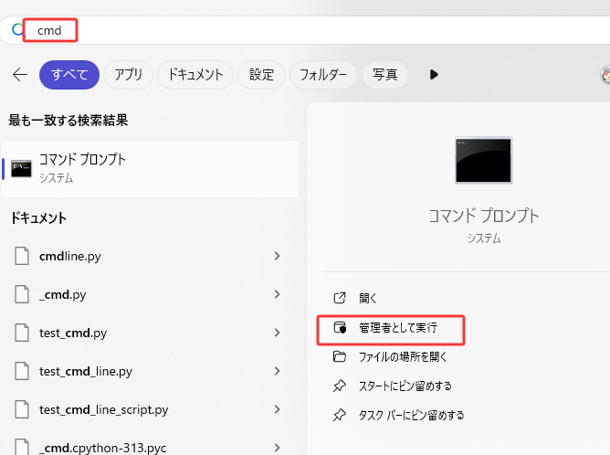Click the folder icon beside ファイルの場所を開く
610x455 pixels.
[x=340, y=356]
